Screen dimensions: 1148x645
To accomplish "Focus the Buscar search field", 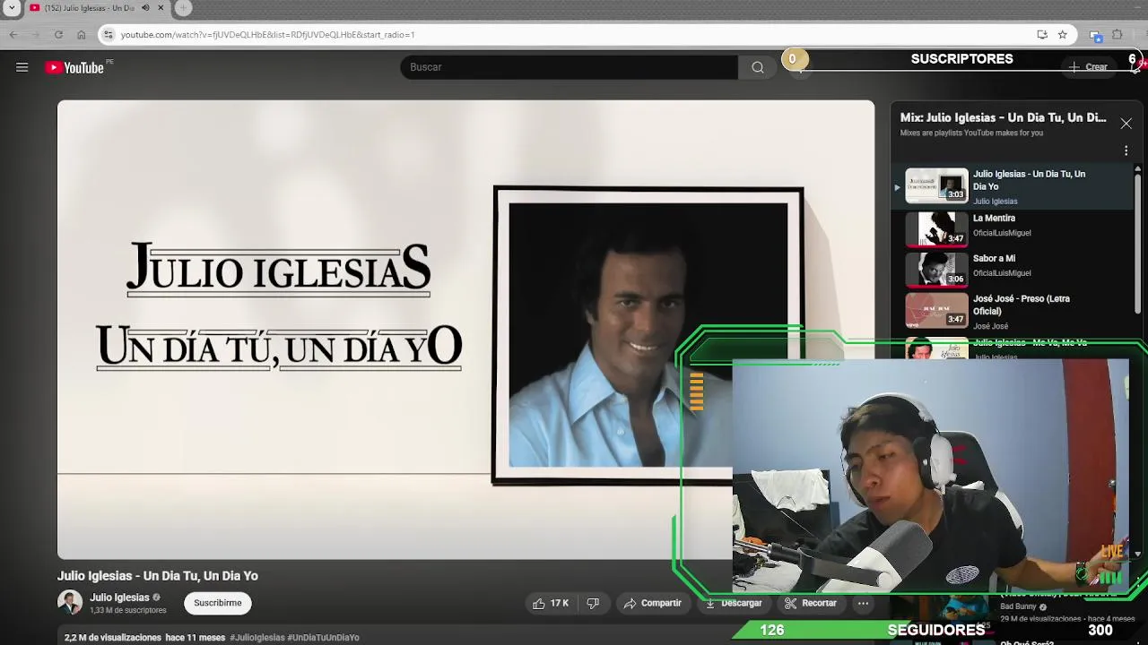I will pos(570,67).
